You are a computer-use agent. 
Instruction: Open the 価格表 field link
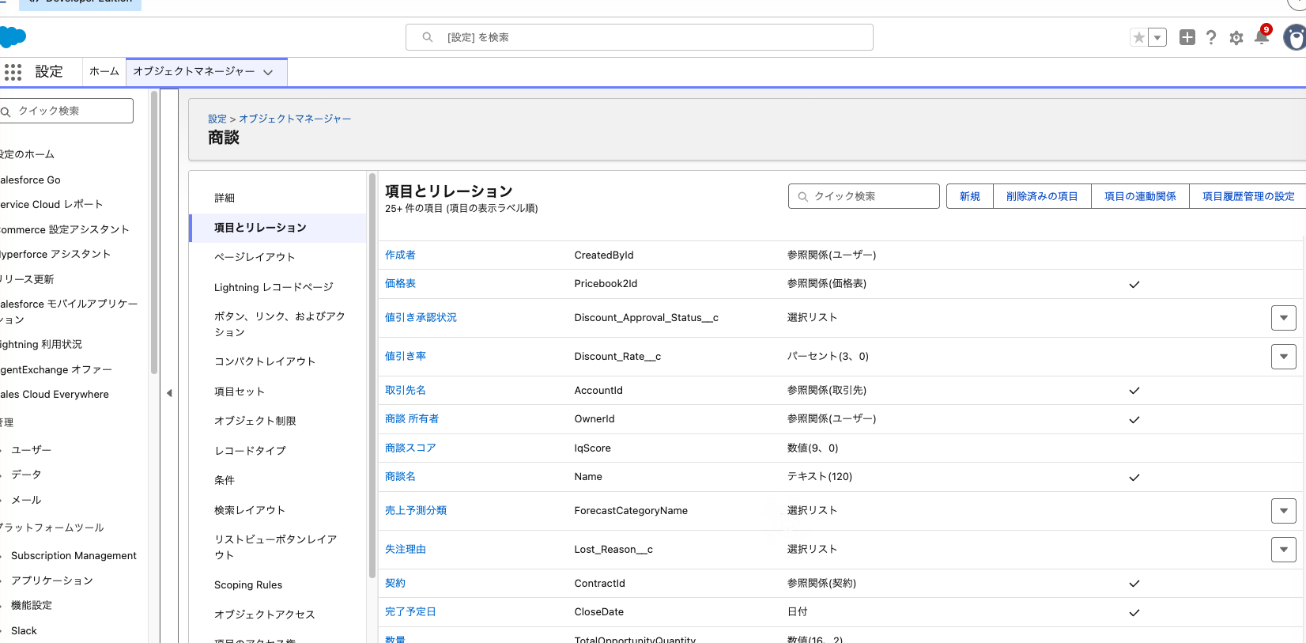click(x=400, y=283)
